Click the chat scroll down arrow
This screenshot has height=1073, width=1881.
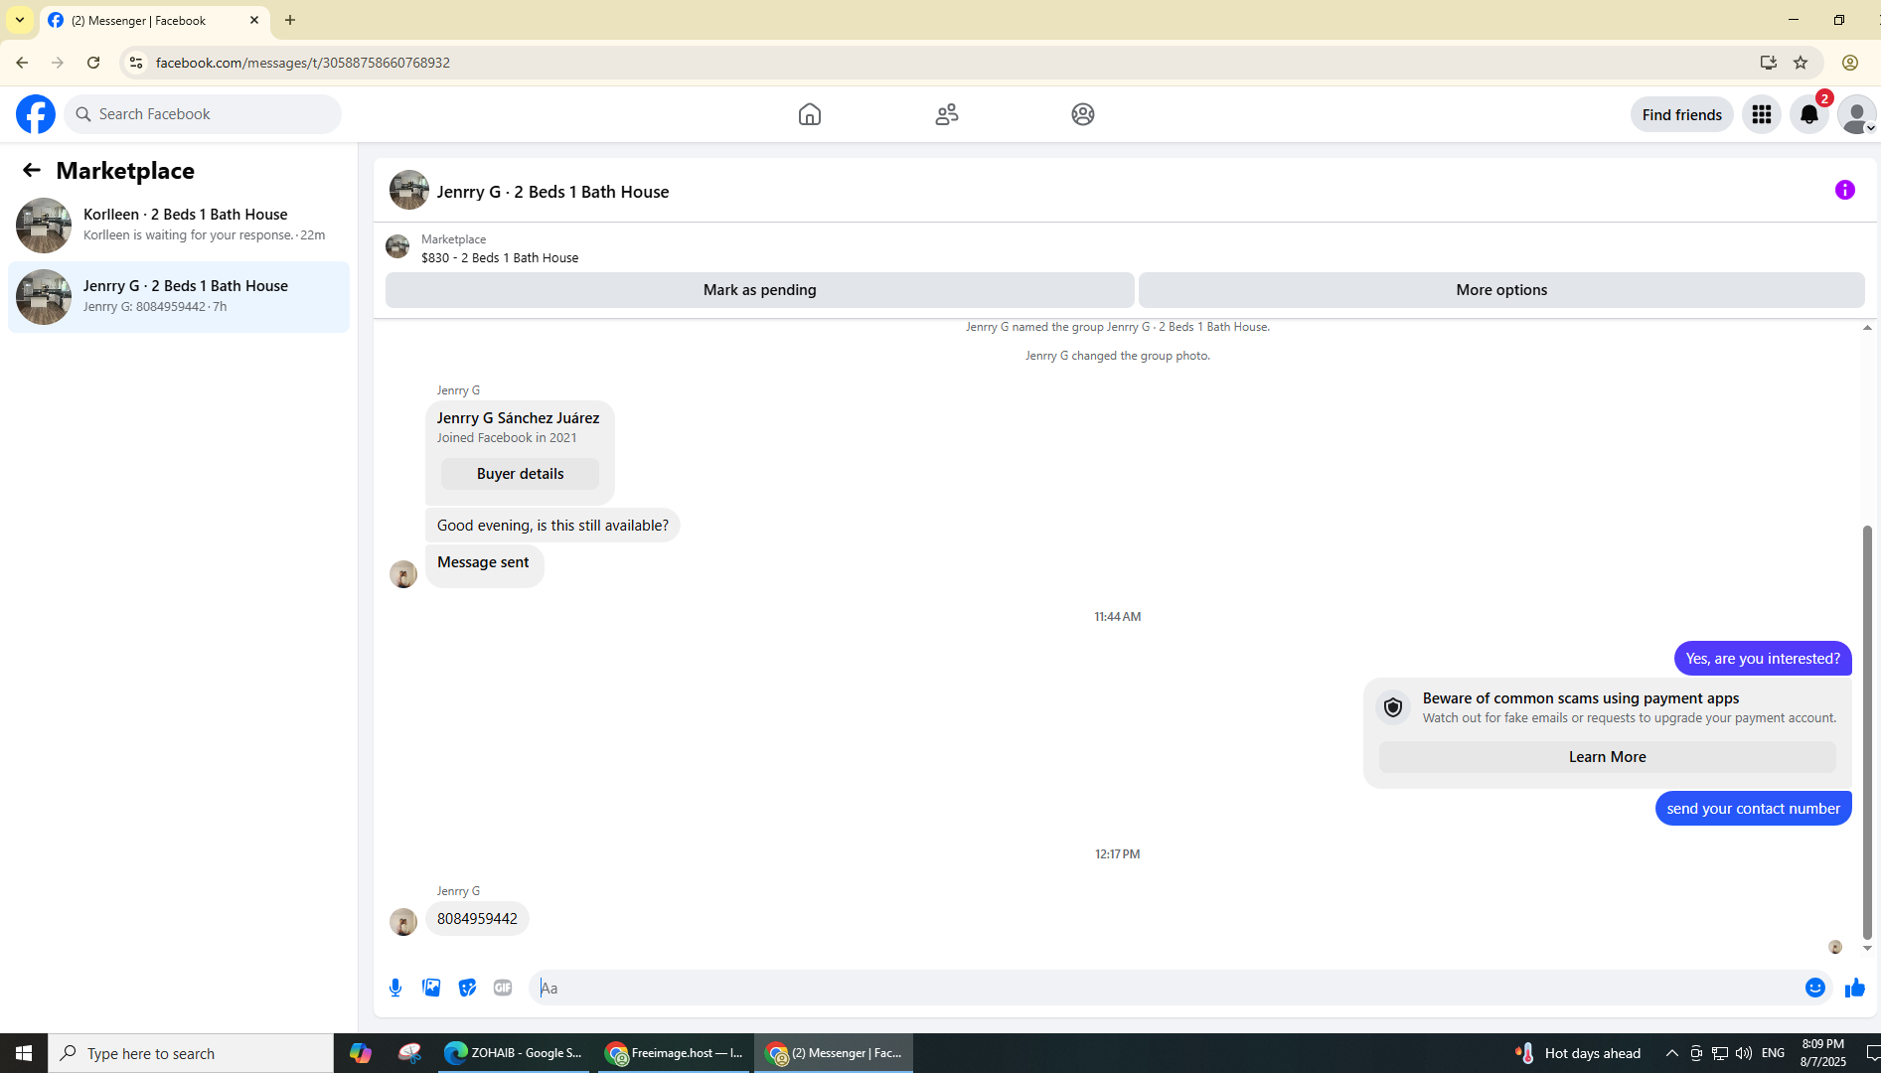tap(1867, 948)
